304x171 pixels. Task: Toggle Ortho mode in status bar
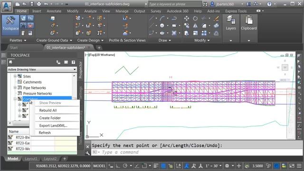[x=118, y=166]
